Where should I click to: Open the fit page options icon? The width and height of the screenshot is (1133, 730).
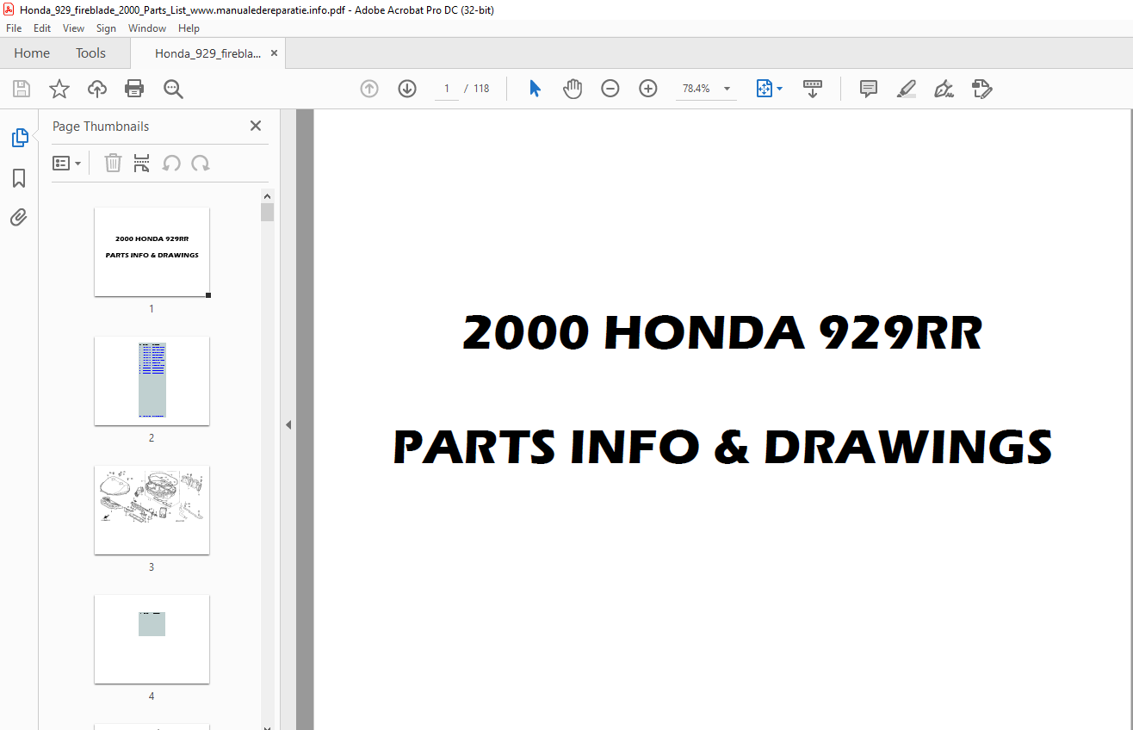tap(769, 89)
